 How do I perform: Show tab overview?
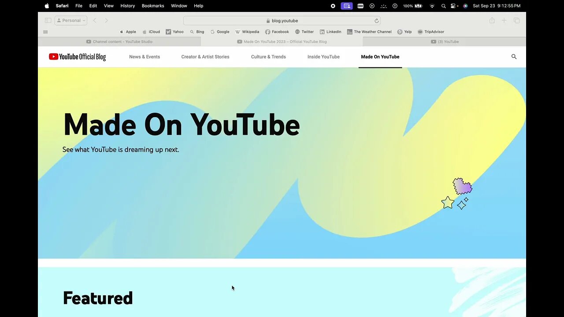point(517,20)
